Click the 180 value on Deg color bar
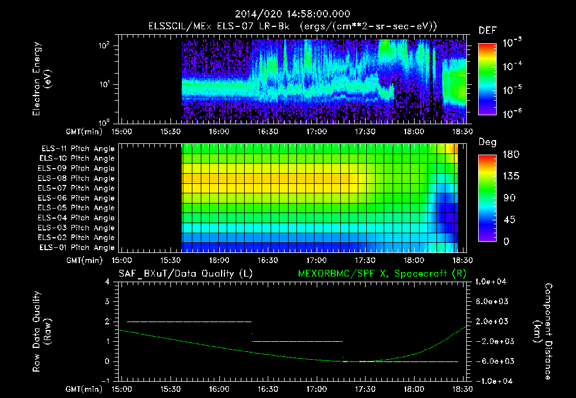This screenshot has width=576, height=398. click(511, 155)
